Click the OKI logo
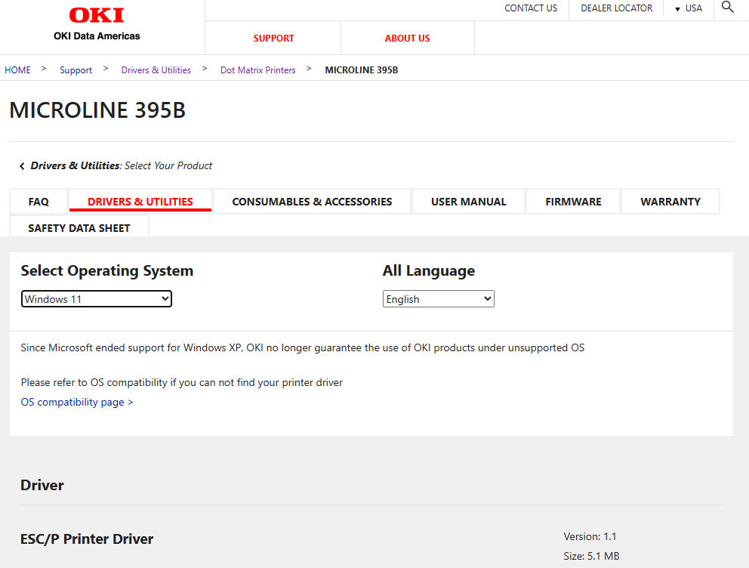The image size is (749, 568). pos(97,16)
